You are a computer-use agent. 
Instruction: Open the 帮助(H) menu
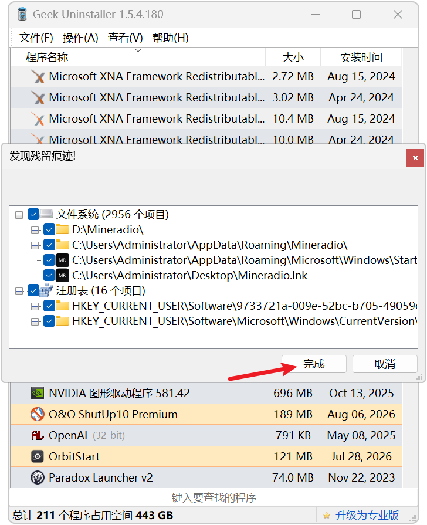coord(171,38)
